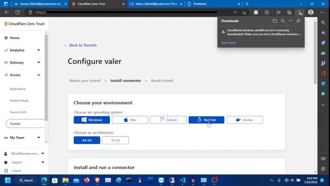Open the Favorites star icon
The image size is (330, 186).
[278, 12]
